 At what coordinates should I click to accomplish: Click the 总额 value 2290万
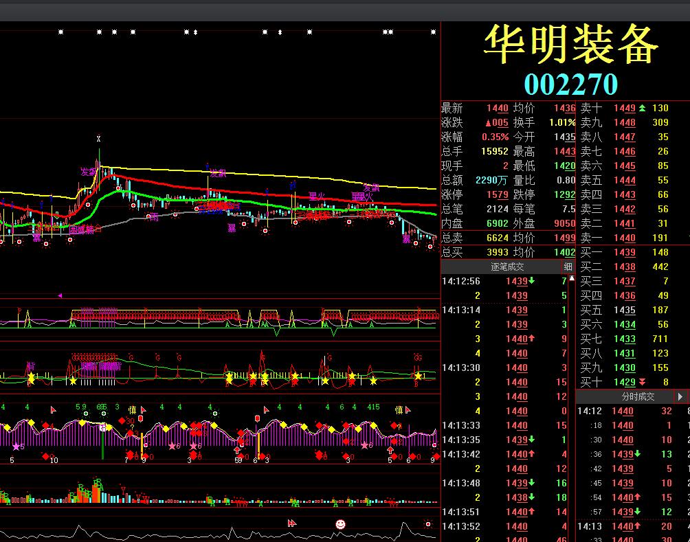point(491,181)
